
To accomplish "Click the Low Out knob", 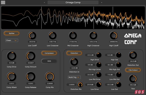I will coord(119,84).
